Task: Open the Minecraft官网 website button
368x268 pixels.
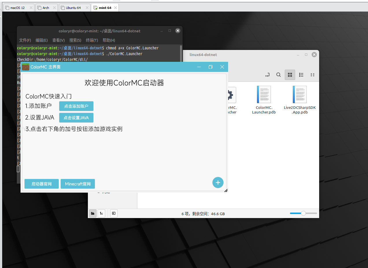Action: 78,184
